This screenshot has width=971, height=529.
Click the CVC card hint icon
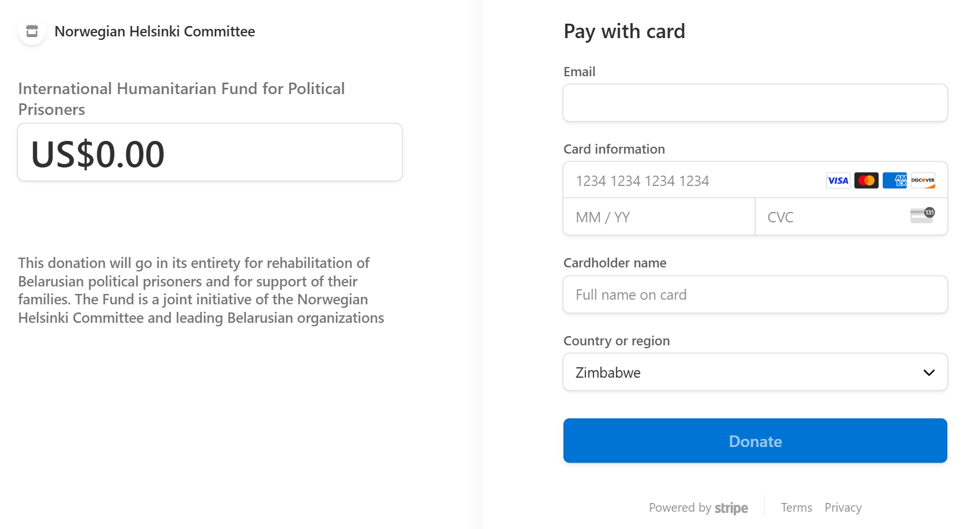click(922, 215)
